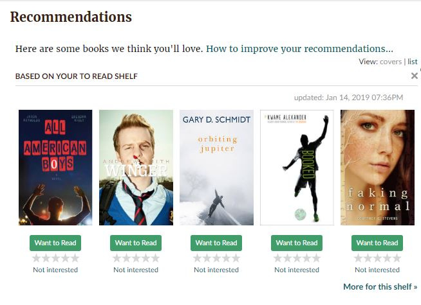Open More for this shelf link
421x305 pixels.
(x=380, y=287)
